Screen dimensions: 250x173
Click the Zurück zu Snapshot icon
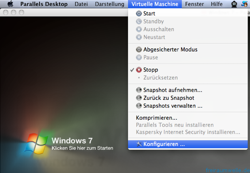coord(139,98)
